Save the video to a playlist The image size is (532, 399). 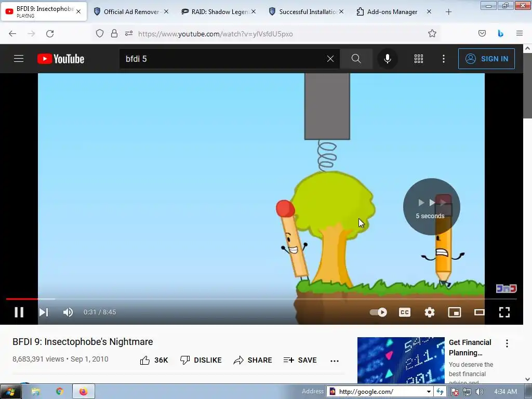pyautogui.click(x=300, y=360)
